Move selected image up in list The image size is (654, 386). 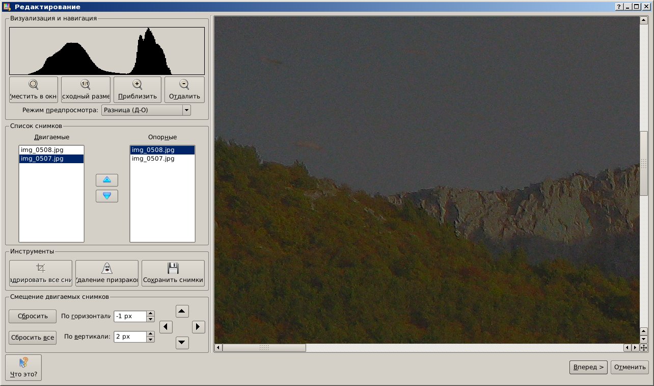pyautogui.click(x=107, y=180)
